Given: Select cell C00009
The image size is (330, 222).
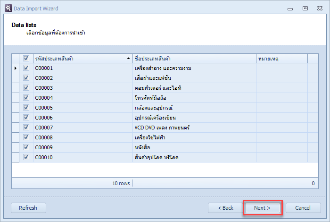Looking at the screenshot, I should tap(83, 147).
